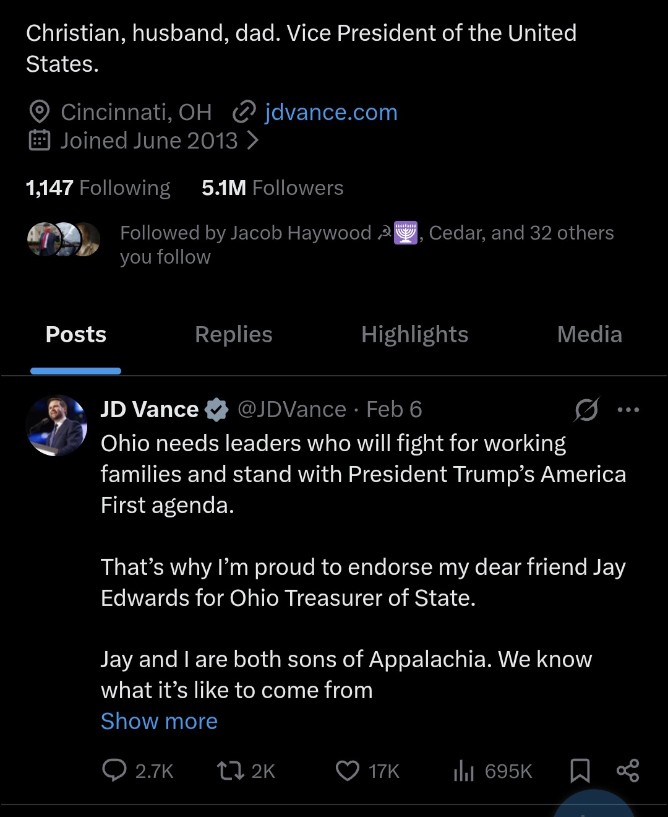Expand post text with Show more
The image size is (668, 817).
point(159,721)
